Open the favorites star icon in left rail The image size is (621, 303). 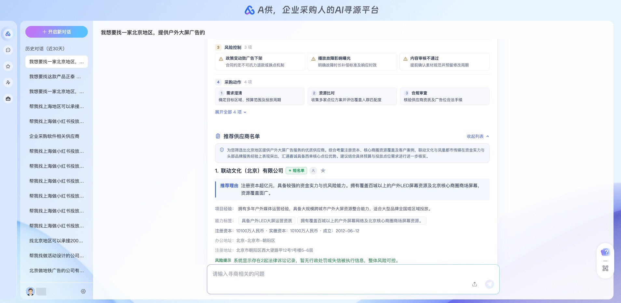pos(8,66)
